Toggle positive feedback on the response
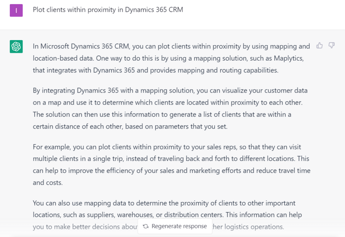 [319, 45]
